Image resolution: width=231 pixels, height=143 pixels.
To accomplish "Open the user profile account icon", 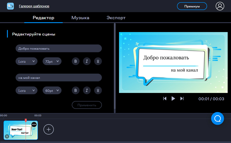I will [220, 6].
